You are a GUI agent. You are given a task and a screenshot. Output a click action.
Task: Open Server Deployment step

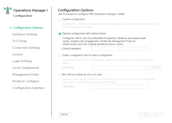(26, 68)
